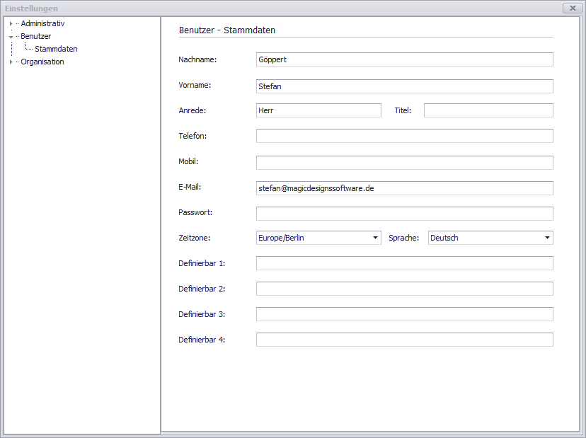586x438 pixels.
Task: Click the Definierbar 4 field
Action: (404, 340)
